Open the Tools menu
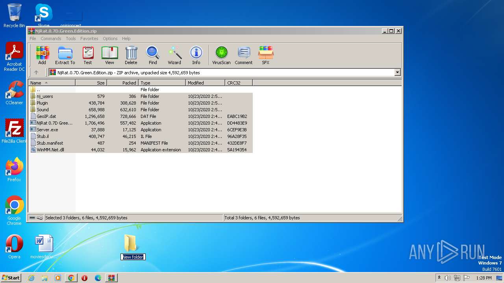This screenshot has width=504, height=283. point(71,39)
